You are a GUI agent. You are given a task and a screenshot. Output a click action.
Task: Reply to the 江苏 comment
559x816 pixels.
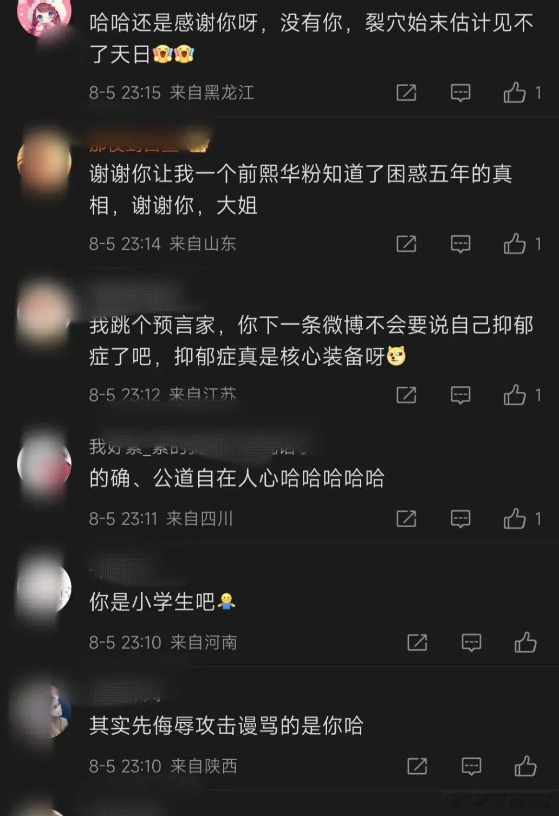click(460, 395)
